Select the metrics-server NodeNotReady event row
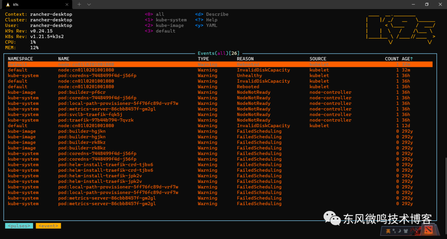This screenshot has height=239, width=447. (220, 109)
